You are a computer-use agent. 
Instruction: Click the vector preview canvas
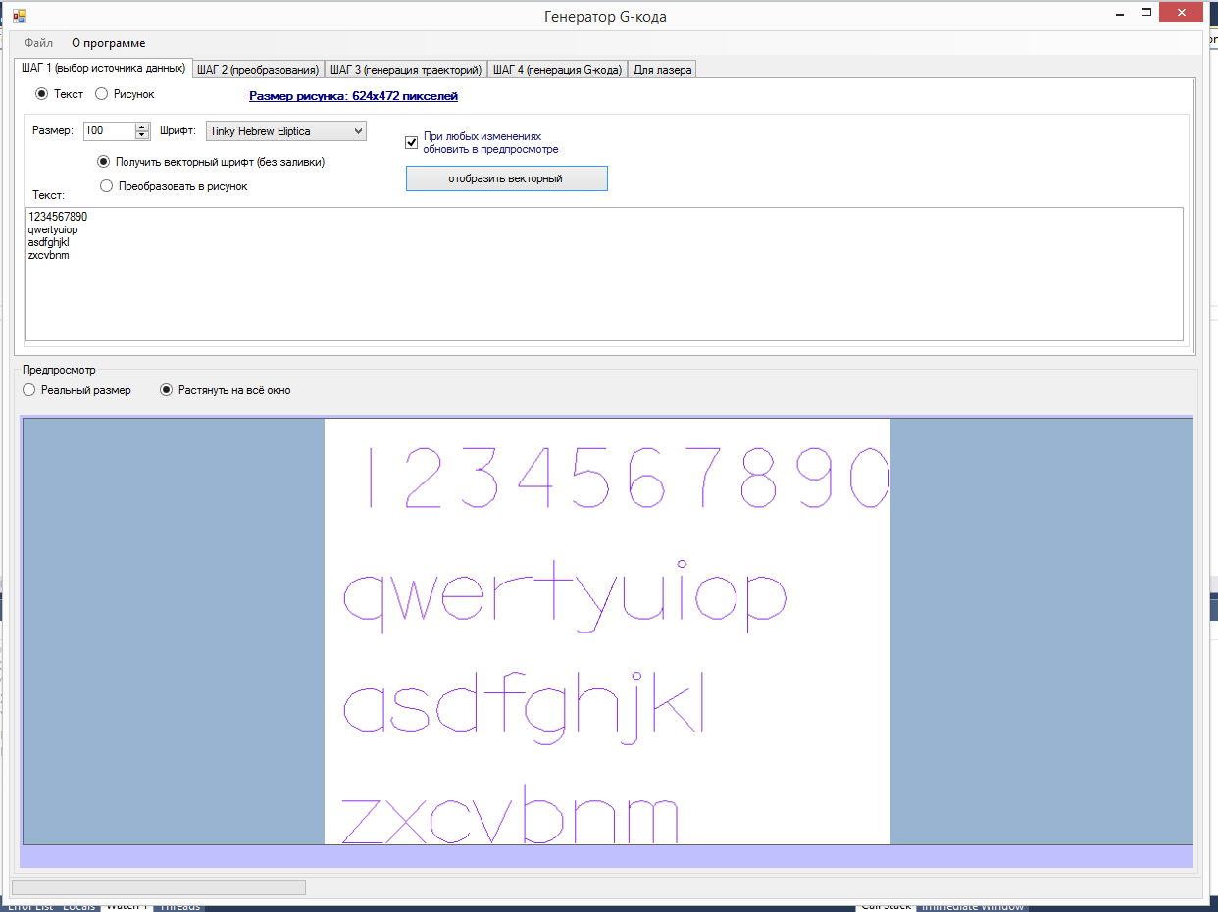(607, 631)
